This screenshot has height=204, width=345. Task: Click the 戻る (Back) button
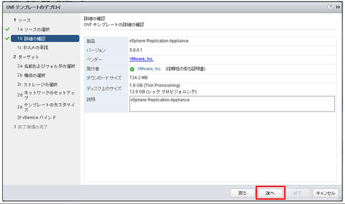242,193
